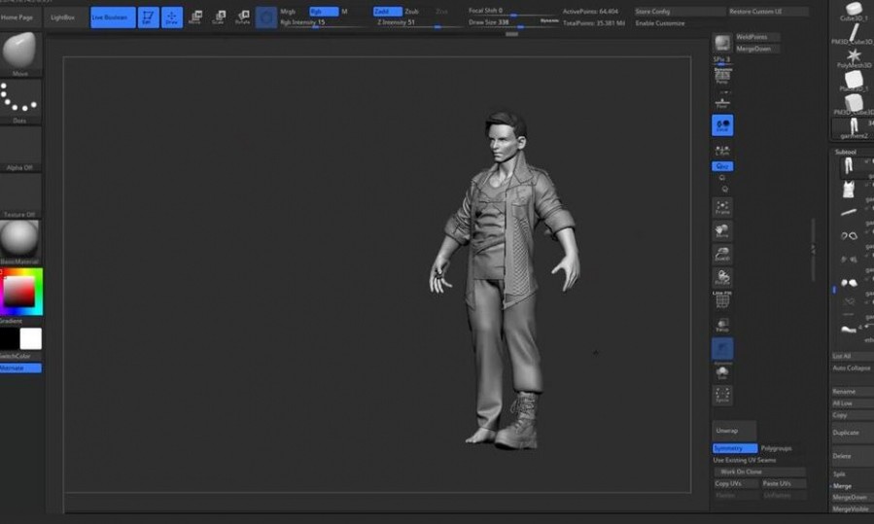This screenshot has width=874, height=524.
Task: Toggle Rgb mode
Action: (324, 11)
